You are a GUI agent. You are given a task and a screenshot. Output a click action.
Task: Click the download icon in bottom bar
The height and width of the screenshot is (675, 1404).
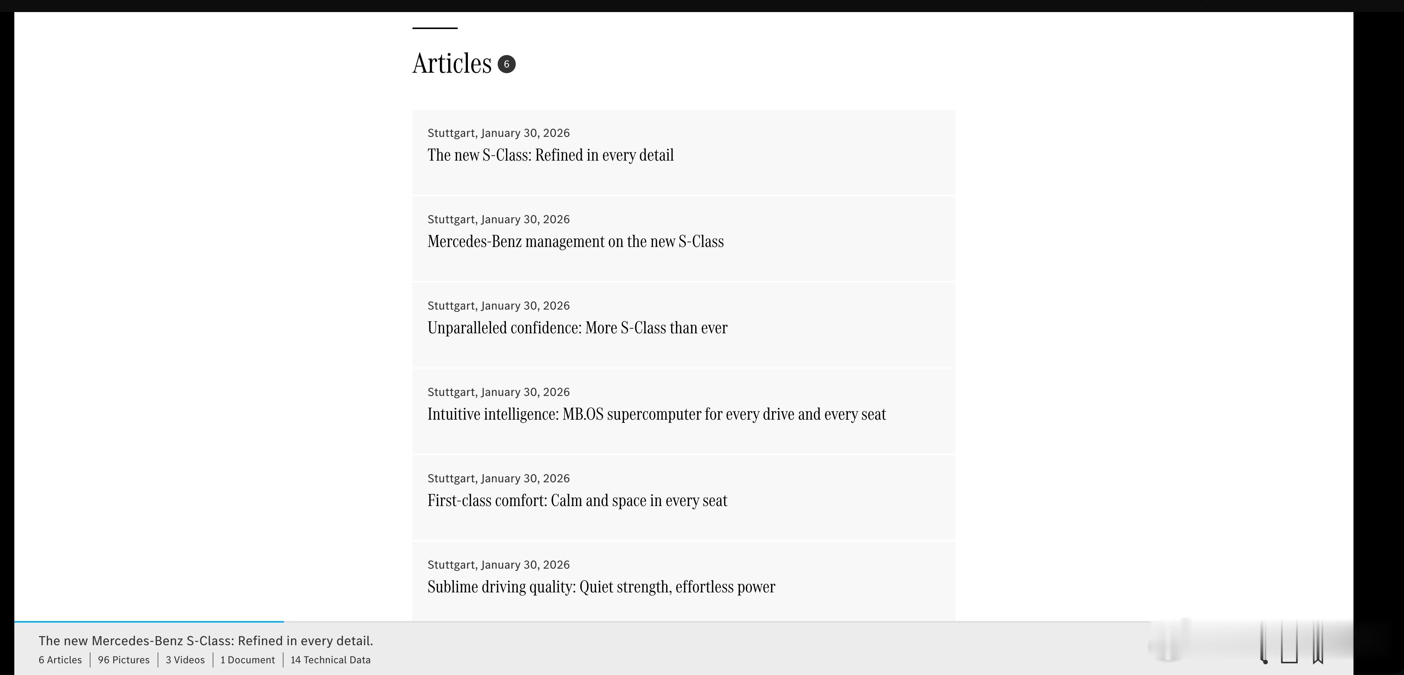[1289, 643]
